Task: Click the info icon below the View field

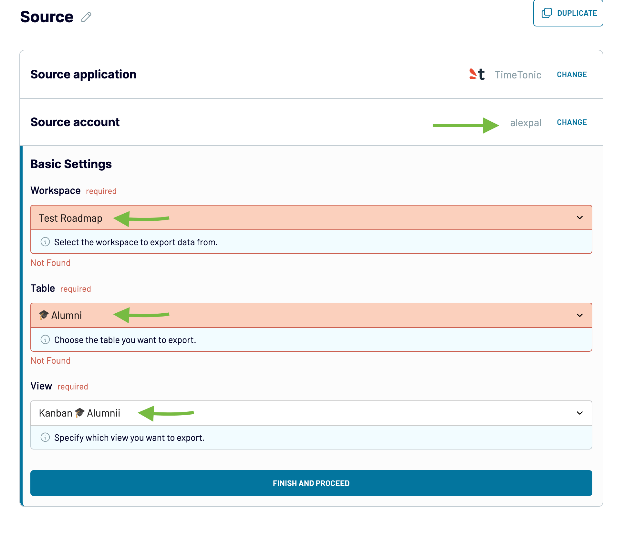Action: (x=45, y=438)
